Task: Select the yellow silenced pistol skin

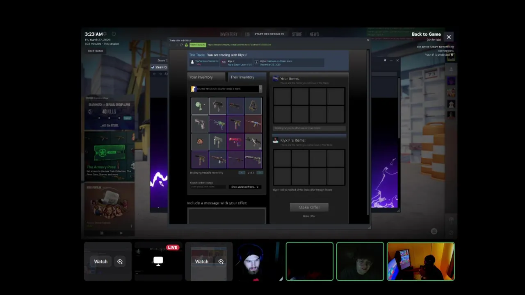Action: (x=235, y=124)
